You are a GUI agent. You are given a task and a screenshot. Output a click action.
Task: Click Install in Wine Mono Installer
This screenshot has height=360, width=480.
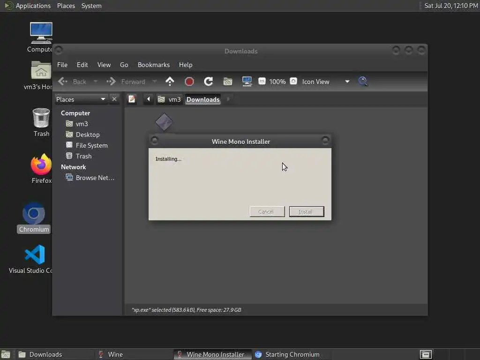tap(307, 211)
